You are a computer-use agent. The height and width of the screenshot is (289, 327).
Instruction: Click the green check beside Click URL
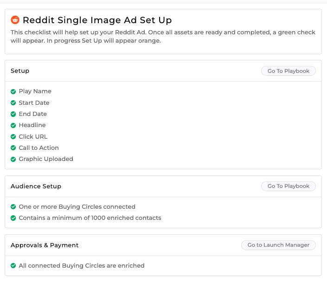[13, 136]
